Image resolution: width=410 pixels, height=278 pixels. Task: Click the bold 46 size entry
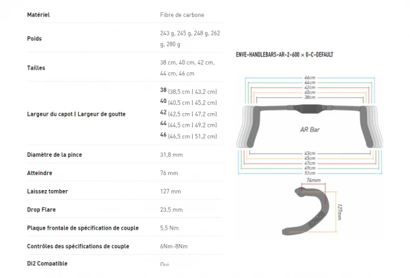coord(163,136)
